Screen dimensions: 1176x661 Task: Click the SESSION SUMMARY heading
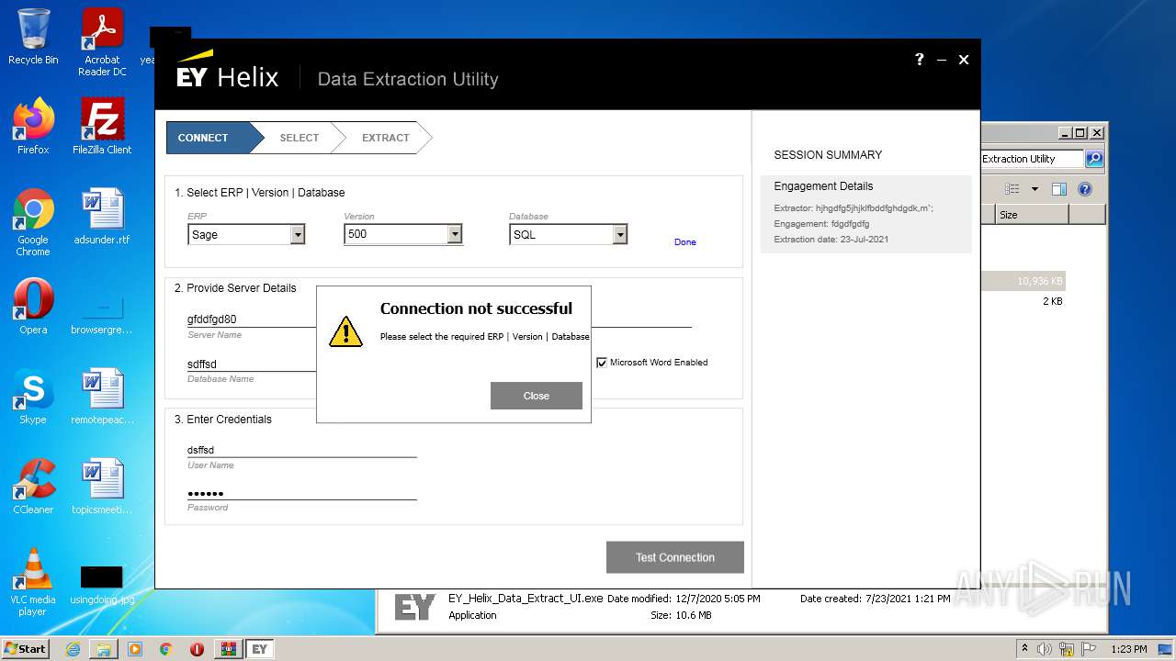[x=828, y=155]
